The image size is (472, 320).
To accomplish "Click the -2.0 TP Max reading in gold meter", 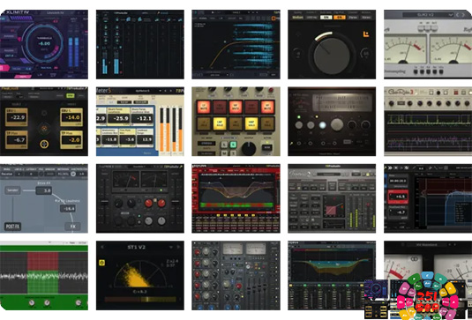I will point(71,140).
